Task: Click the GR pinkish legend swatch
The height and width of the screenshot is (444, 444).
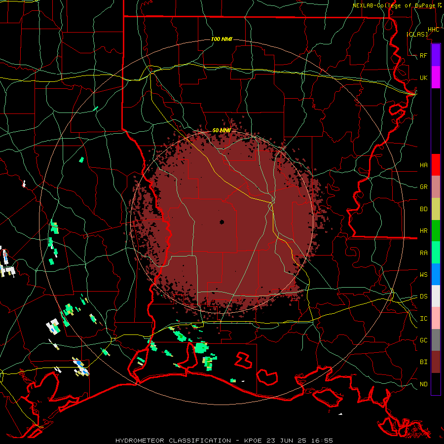Action: [436, 187]
